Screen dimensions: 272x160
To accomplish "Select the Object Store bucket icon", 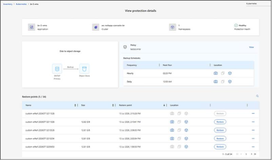I will coord(84,69).
